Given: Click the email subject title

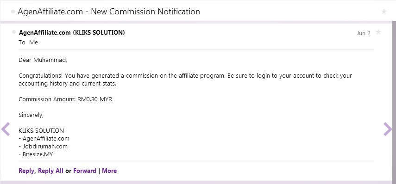Looking at the screenshot, I should click(109, 12).
